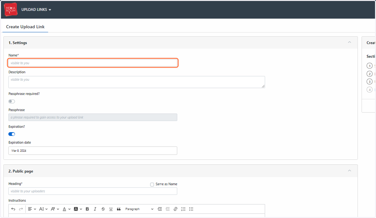Screen dimensions: 376x218
Task: Open the Expiration date field
Action: [93, 151]
